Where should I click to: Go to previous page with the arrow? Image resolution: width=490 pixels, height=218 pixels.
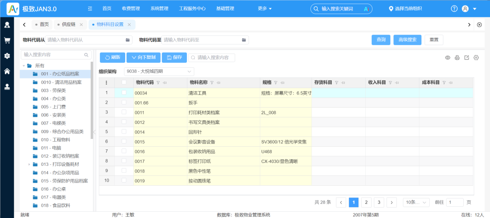pos(341,203)
